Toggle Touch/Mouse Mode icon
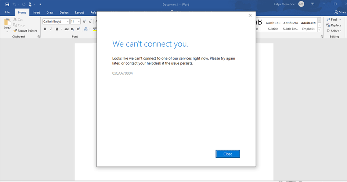The width and height of the screenshot is (347, 182). pos(30,4)
